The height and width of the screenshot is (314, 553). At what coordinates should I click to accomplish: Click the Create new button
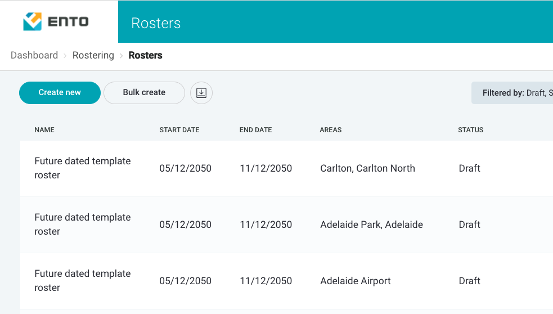tap(60, 93)
